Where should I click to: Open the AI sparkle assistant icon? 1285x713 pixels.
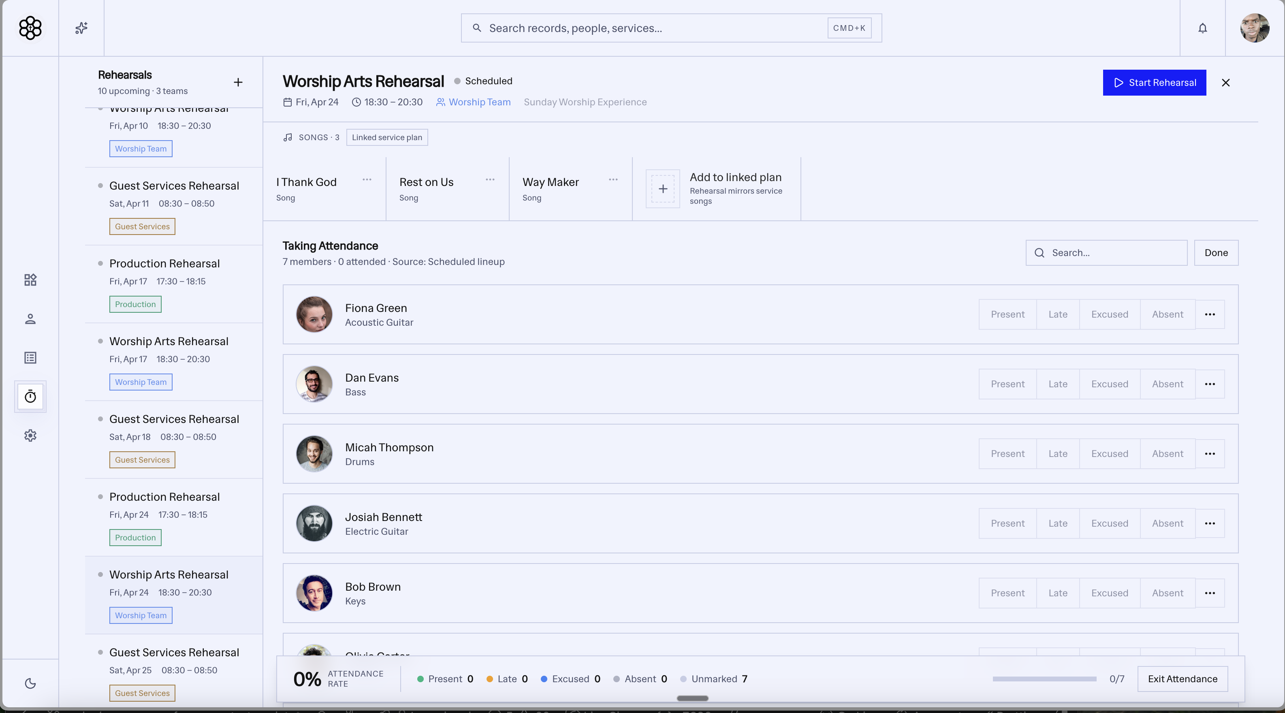(81, 28)
